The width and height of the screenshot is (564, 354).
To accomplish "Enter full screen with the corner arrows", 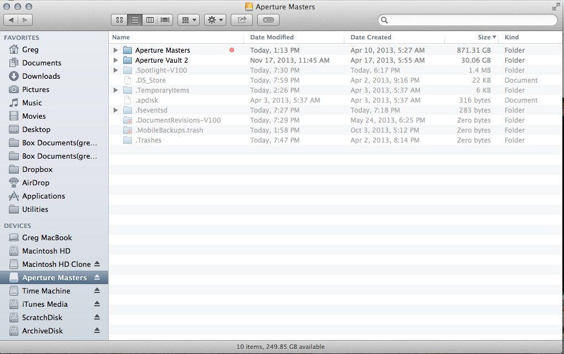I will pos(556,7).
